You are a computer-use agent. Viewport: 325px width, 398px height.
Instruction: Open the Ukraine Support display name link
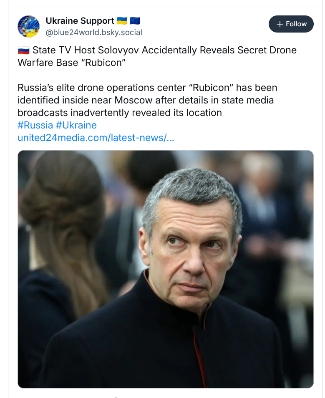pos(80,20)
